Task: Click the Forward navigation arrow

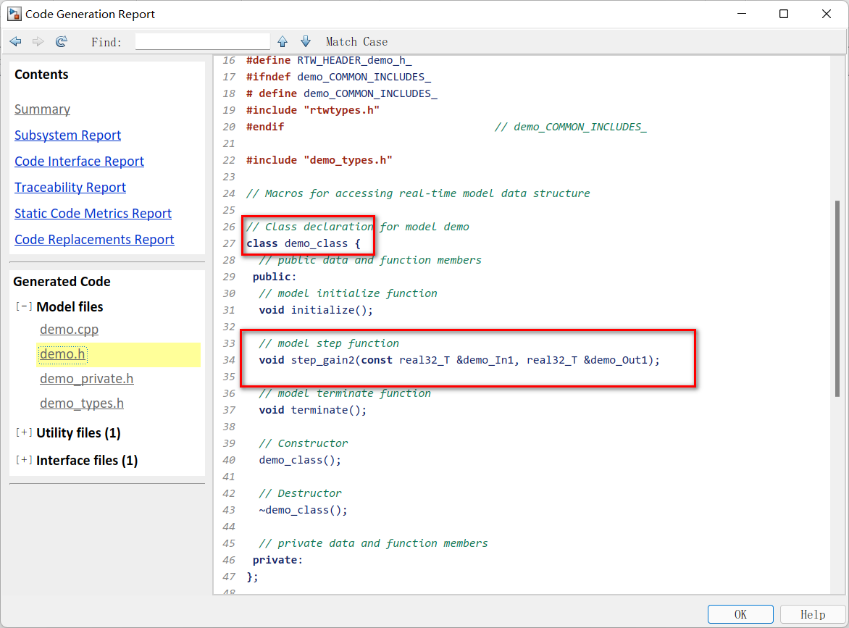Action: (38, 42)
